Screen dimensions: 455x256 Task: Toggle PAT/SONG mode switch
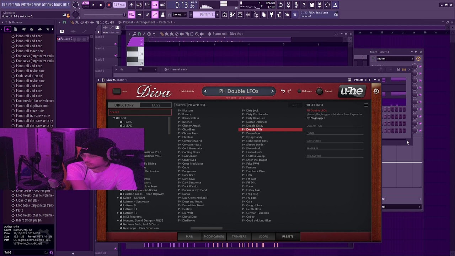coord(86,5)
